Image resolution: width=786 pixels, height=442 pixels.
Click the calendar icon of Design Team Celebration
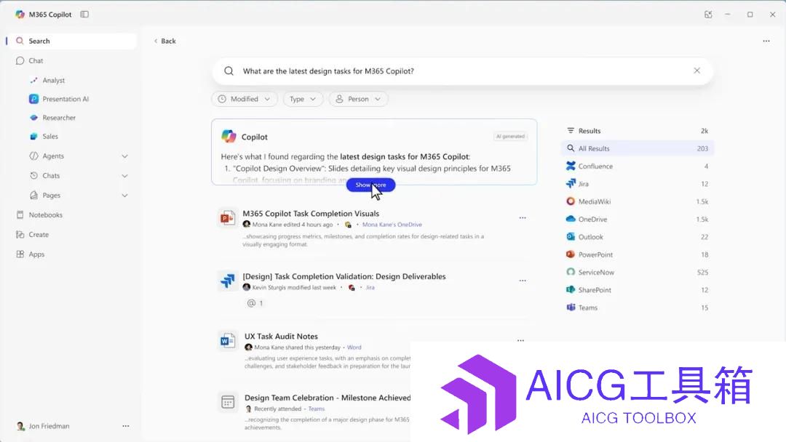228,402
